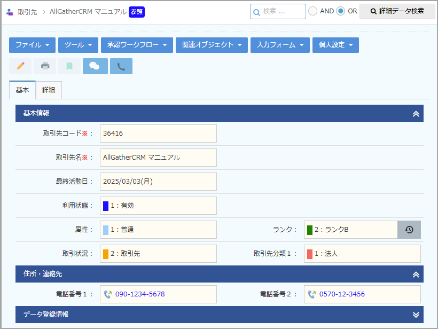Image resolution: width=438 pixels, height=329 pixels.
Task: Click the magnifier icon in the search box
Action: pyautogui.click(x=256, y=12)
